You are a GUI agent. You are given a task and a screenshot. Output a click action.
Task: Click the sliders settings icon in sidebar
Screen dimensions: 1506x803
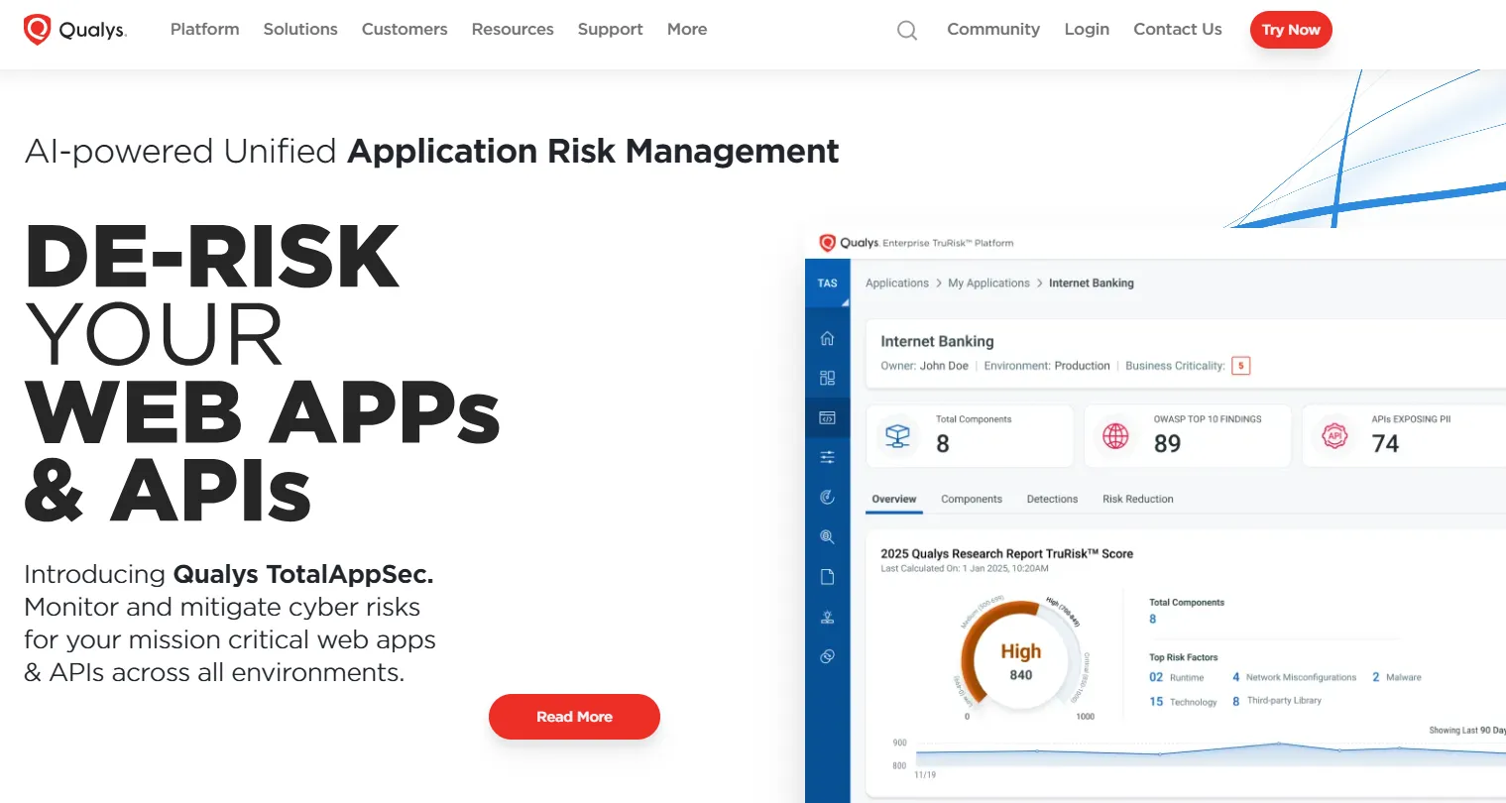pos(828,457)
